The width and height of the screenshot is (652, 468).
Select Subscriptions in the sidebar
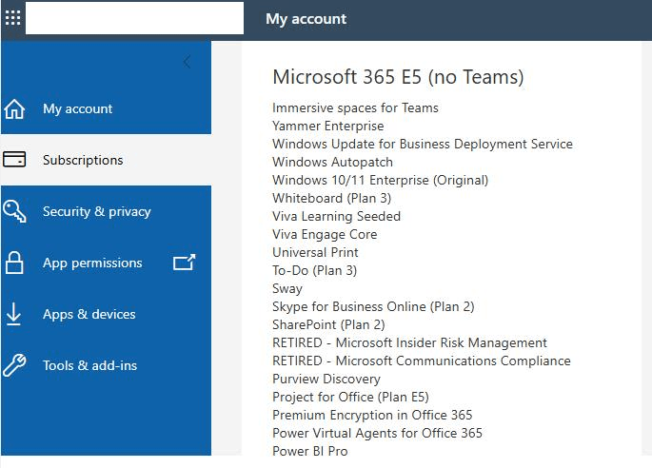point(83,160)
